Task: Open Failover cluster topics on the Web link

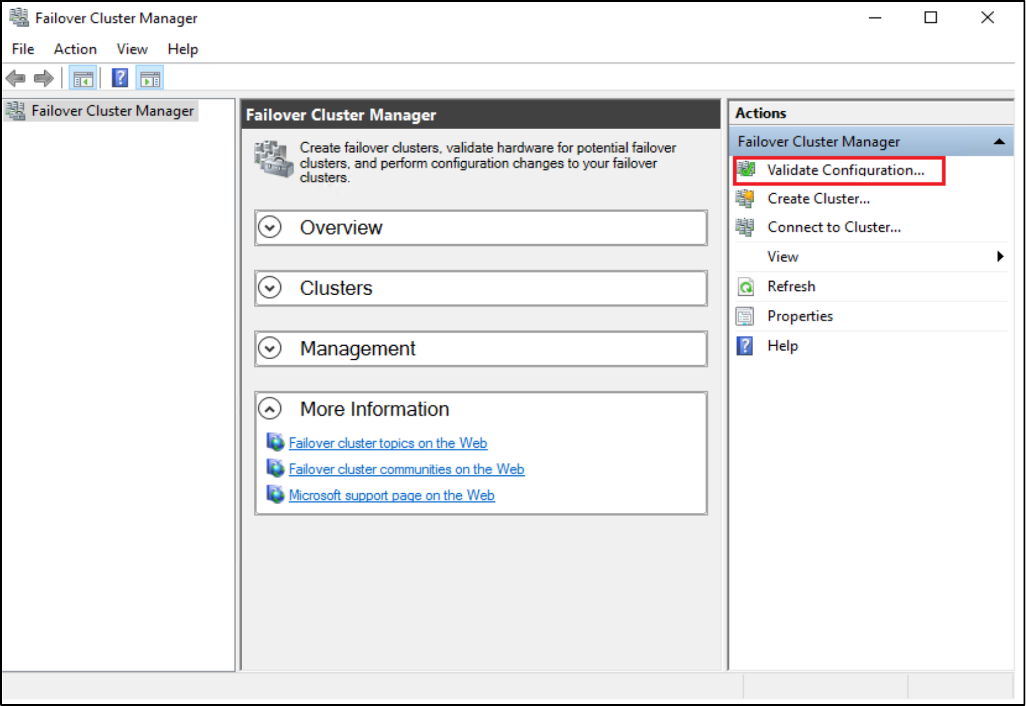Action: click(388, 443)
